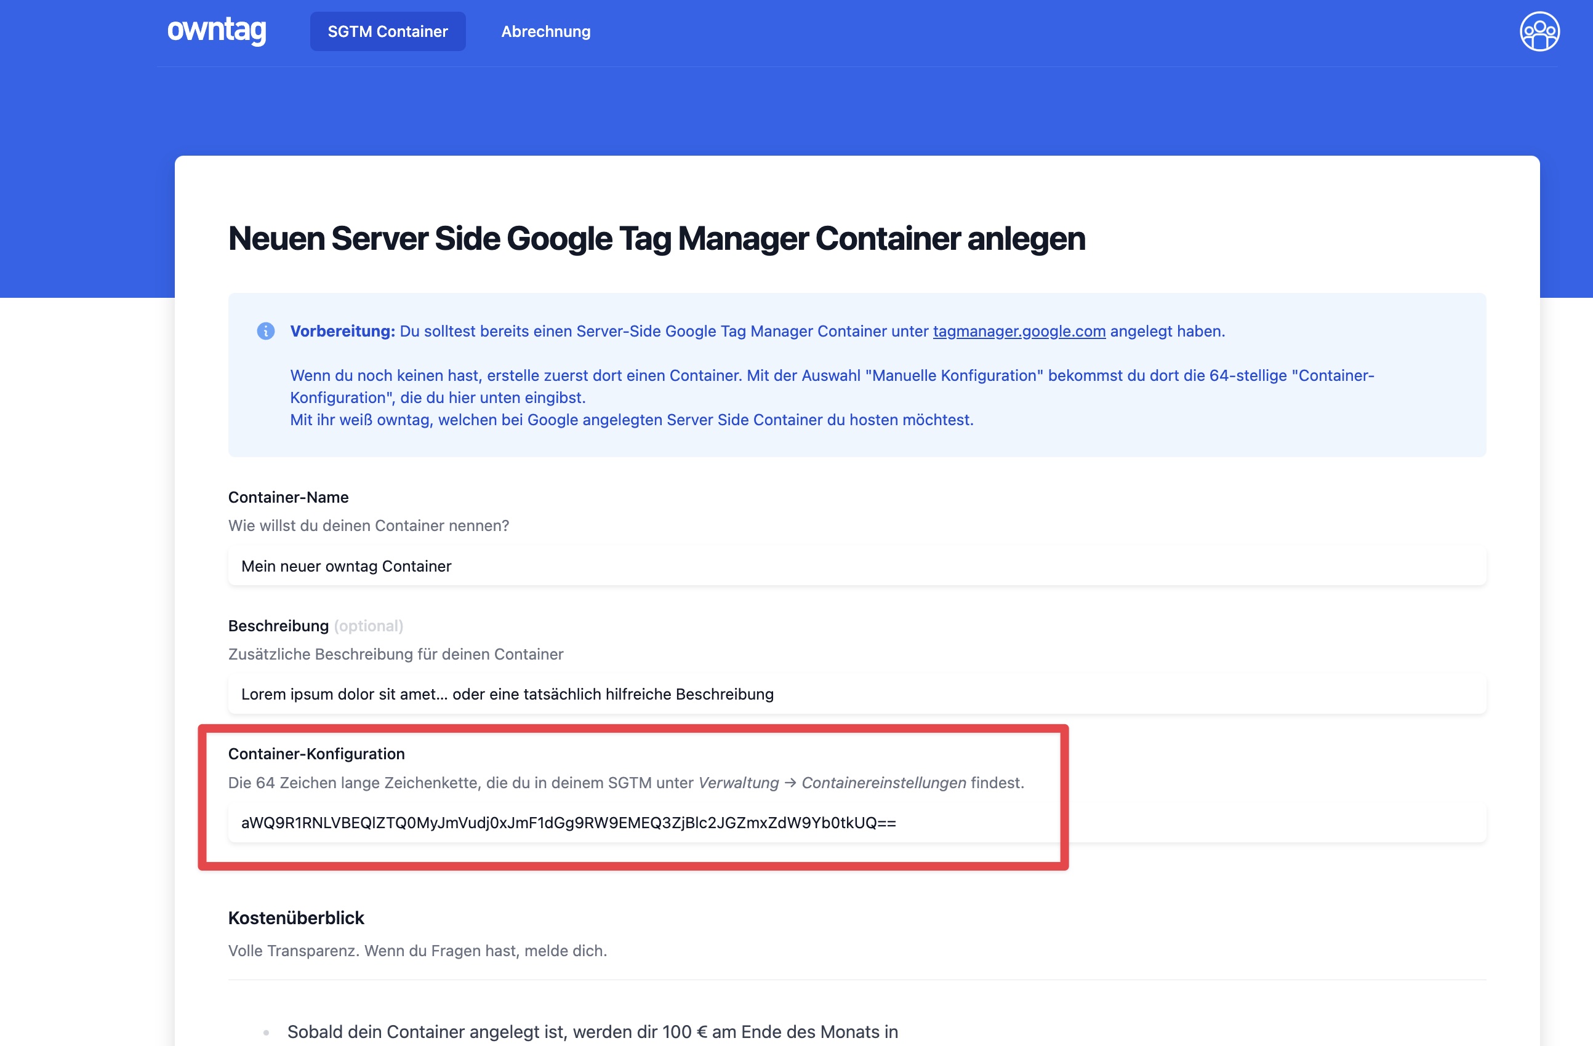Click the Kostenüberblick section heading
This screenshot has width=1593, height=1046.
click(x=296, y=917)
